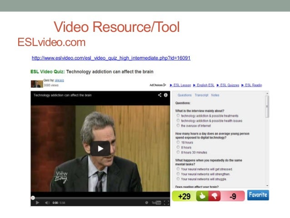Click the AdChoices icon
Viewport: 290px width, 218px height.
pyautogui.click(x=165, y=85)
